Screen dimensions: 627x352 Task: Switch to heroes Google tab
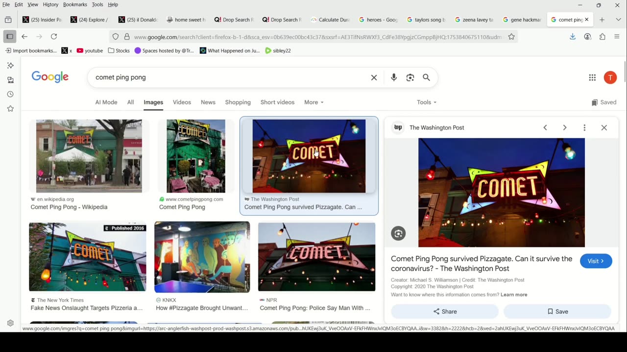tap(378, 20)
